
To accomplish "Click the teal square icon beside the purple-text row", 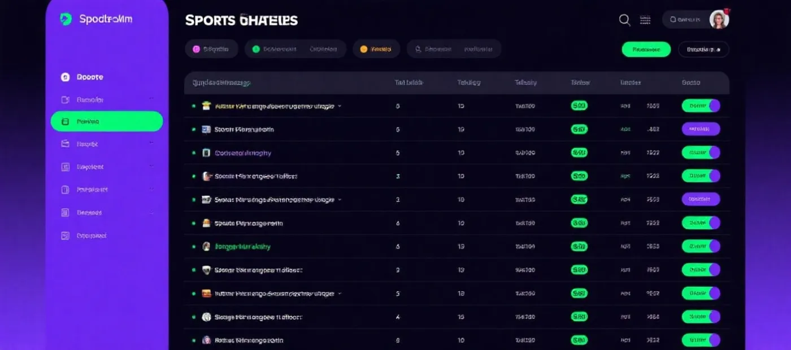I will pos(206,153).
